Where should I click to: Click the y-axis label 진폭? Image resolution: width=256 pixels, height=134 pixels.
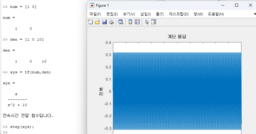[x=101, y=91]
